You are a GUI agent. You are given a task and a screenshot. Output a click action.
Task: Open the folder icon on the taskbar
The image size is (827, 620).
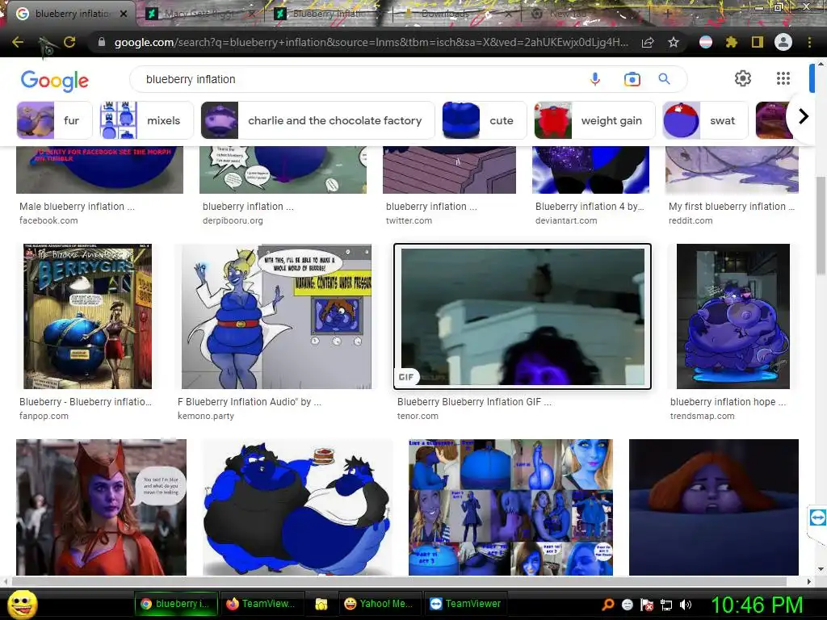(321, 604)
